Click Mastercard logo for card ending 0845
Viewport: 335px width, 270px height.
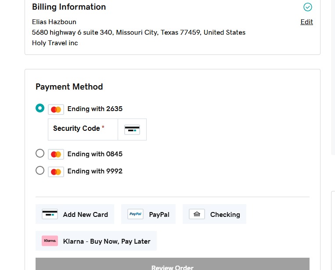click(56, 155)
